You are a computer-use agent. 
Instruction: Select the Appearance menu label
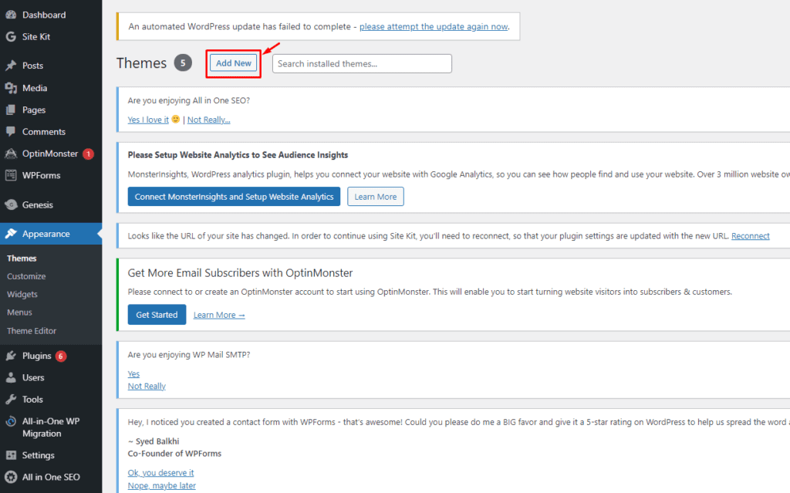coord(46,234)
